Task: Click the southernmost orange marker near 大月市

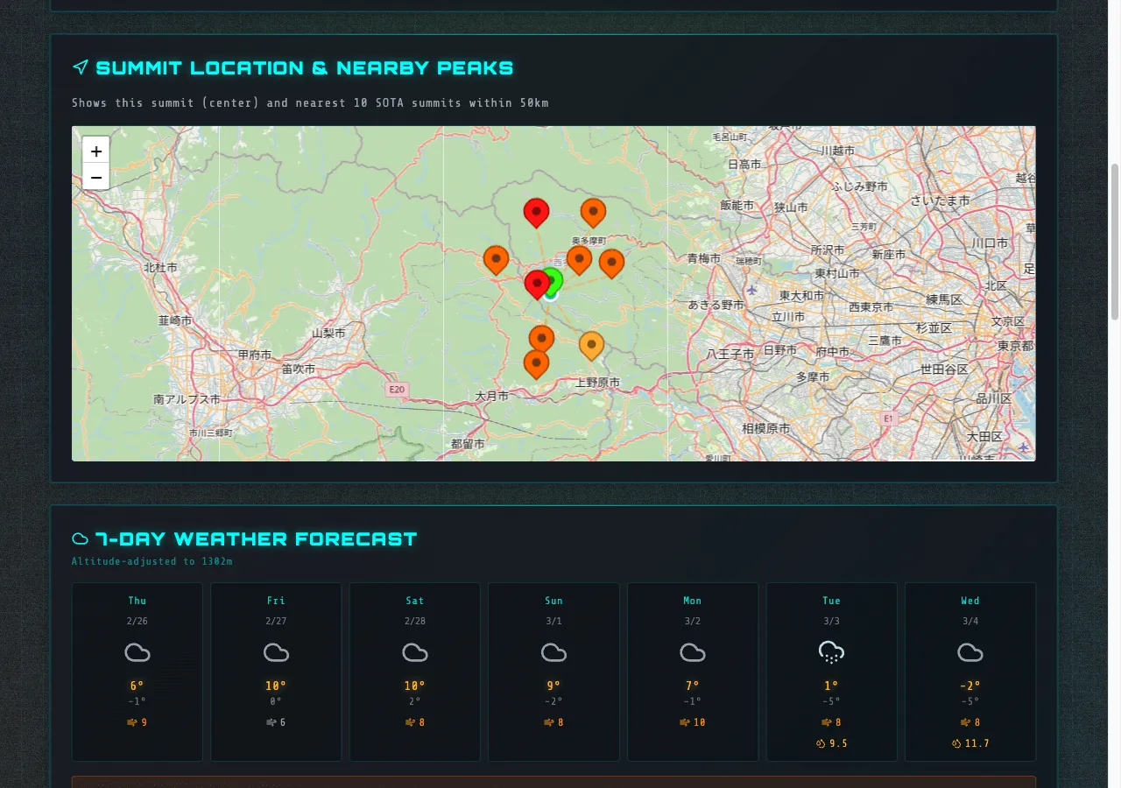Action: (x=536, y=362)
